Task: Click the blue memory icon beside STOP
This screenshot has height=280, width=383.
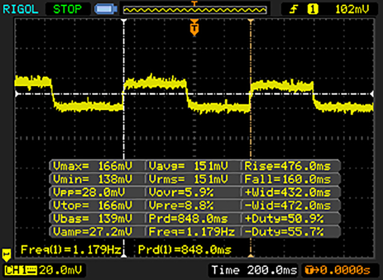Action: point(105,9)
